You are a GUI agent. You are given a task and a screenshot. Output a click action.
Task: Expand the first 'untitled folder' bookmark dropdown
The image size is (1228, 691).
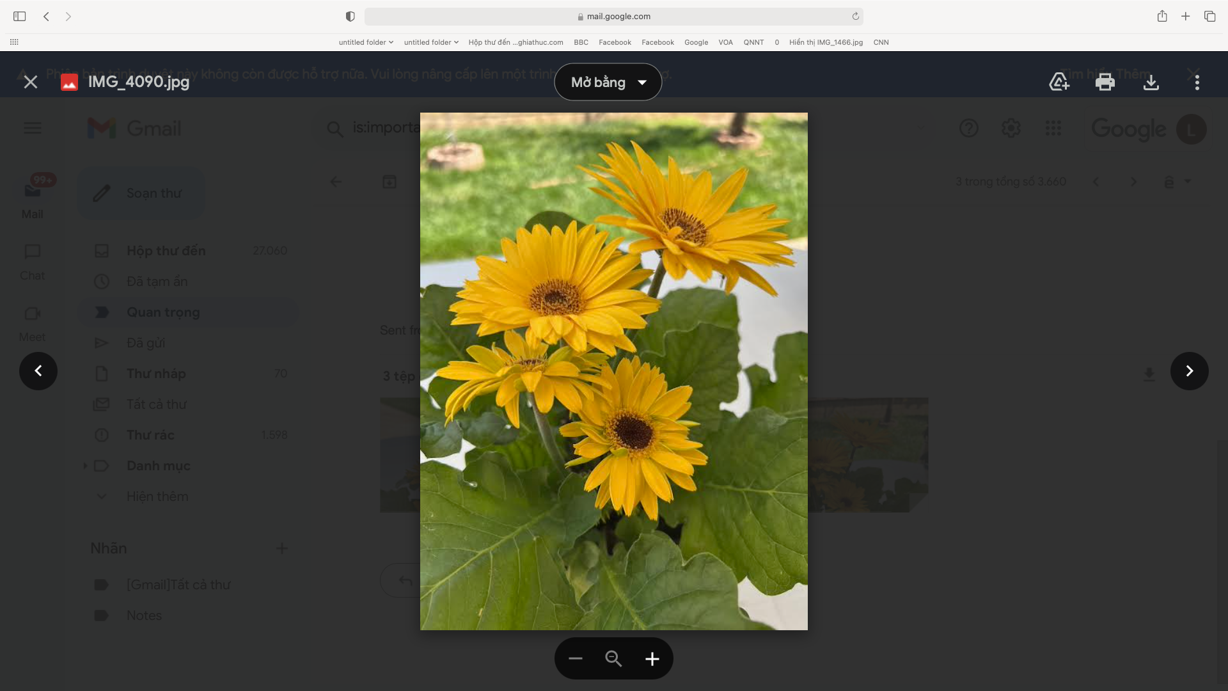[366, 42]
